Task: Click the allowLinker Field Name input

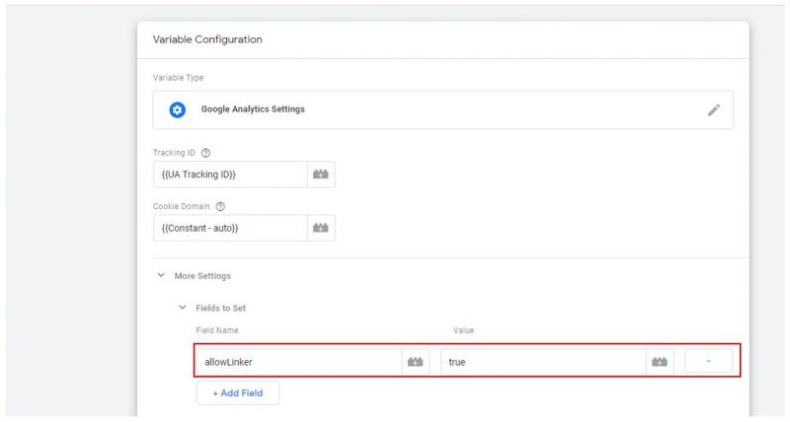Action: [x=299, y=362]
